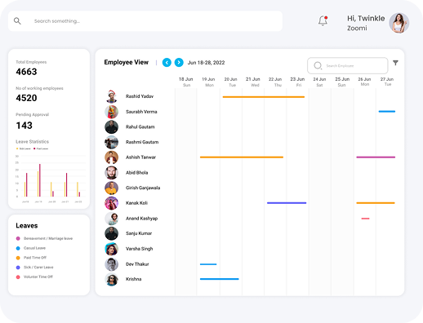This screenshot has width=423, height=323.
Task: Focus the Search something input field
Action: 145,21
